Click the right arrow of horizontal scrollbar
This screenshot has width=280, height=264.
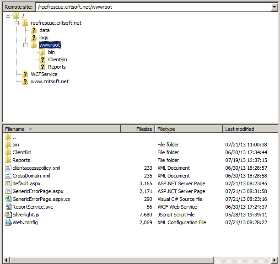(x=275, y=260)
